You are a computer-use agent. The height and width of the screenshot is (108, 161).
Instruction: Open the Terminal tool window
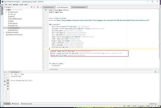coord(15,104)
